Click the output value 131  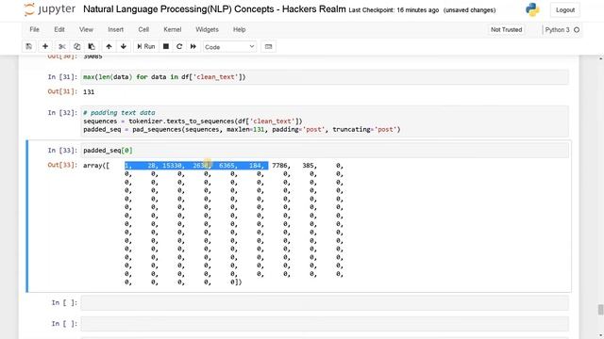pyautogui.click(x=89, y=92)
